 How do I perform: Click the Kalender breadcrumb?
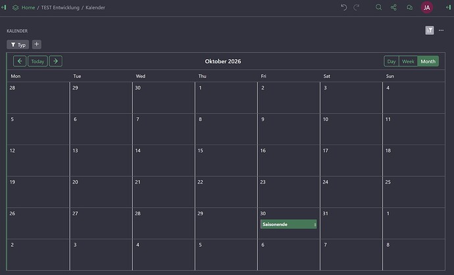95,7
